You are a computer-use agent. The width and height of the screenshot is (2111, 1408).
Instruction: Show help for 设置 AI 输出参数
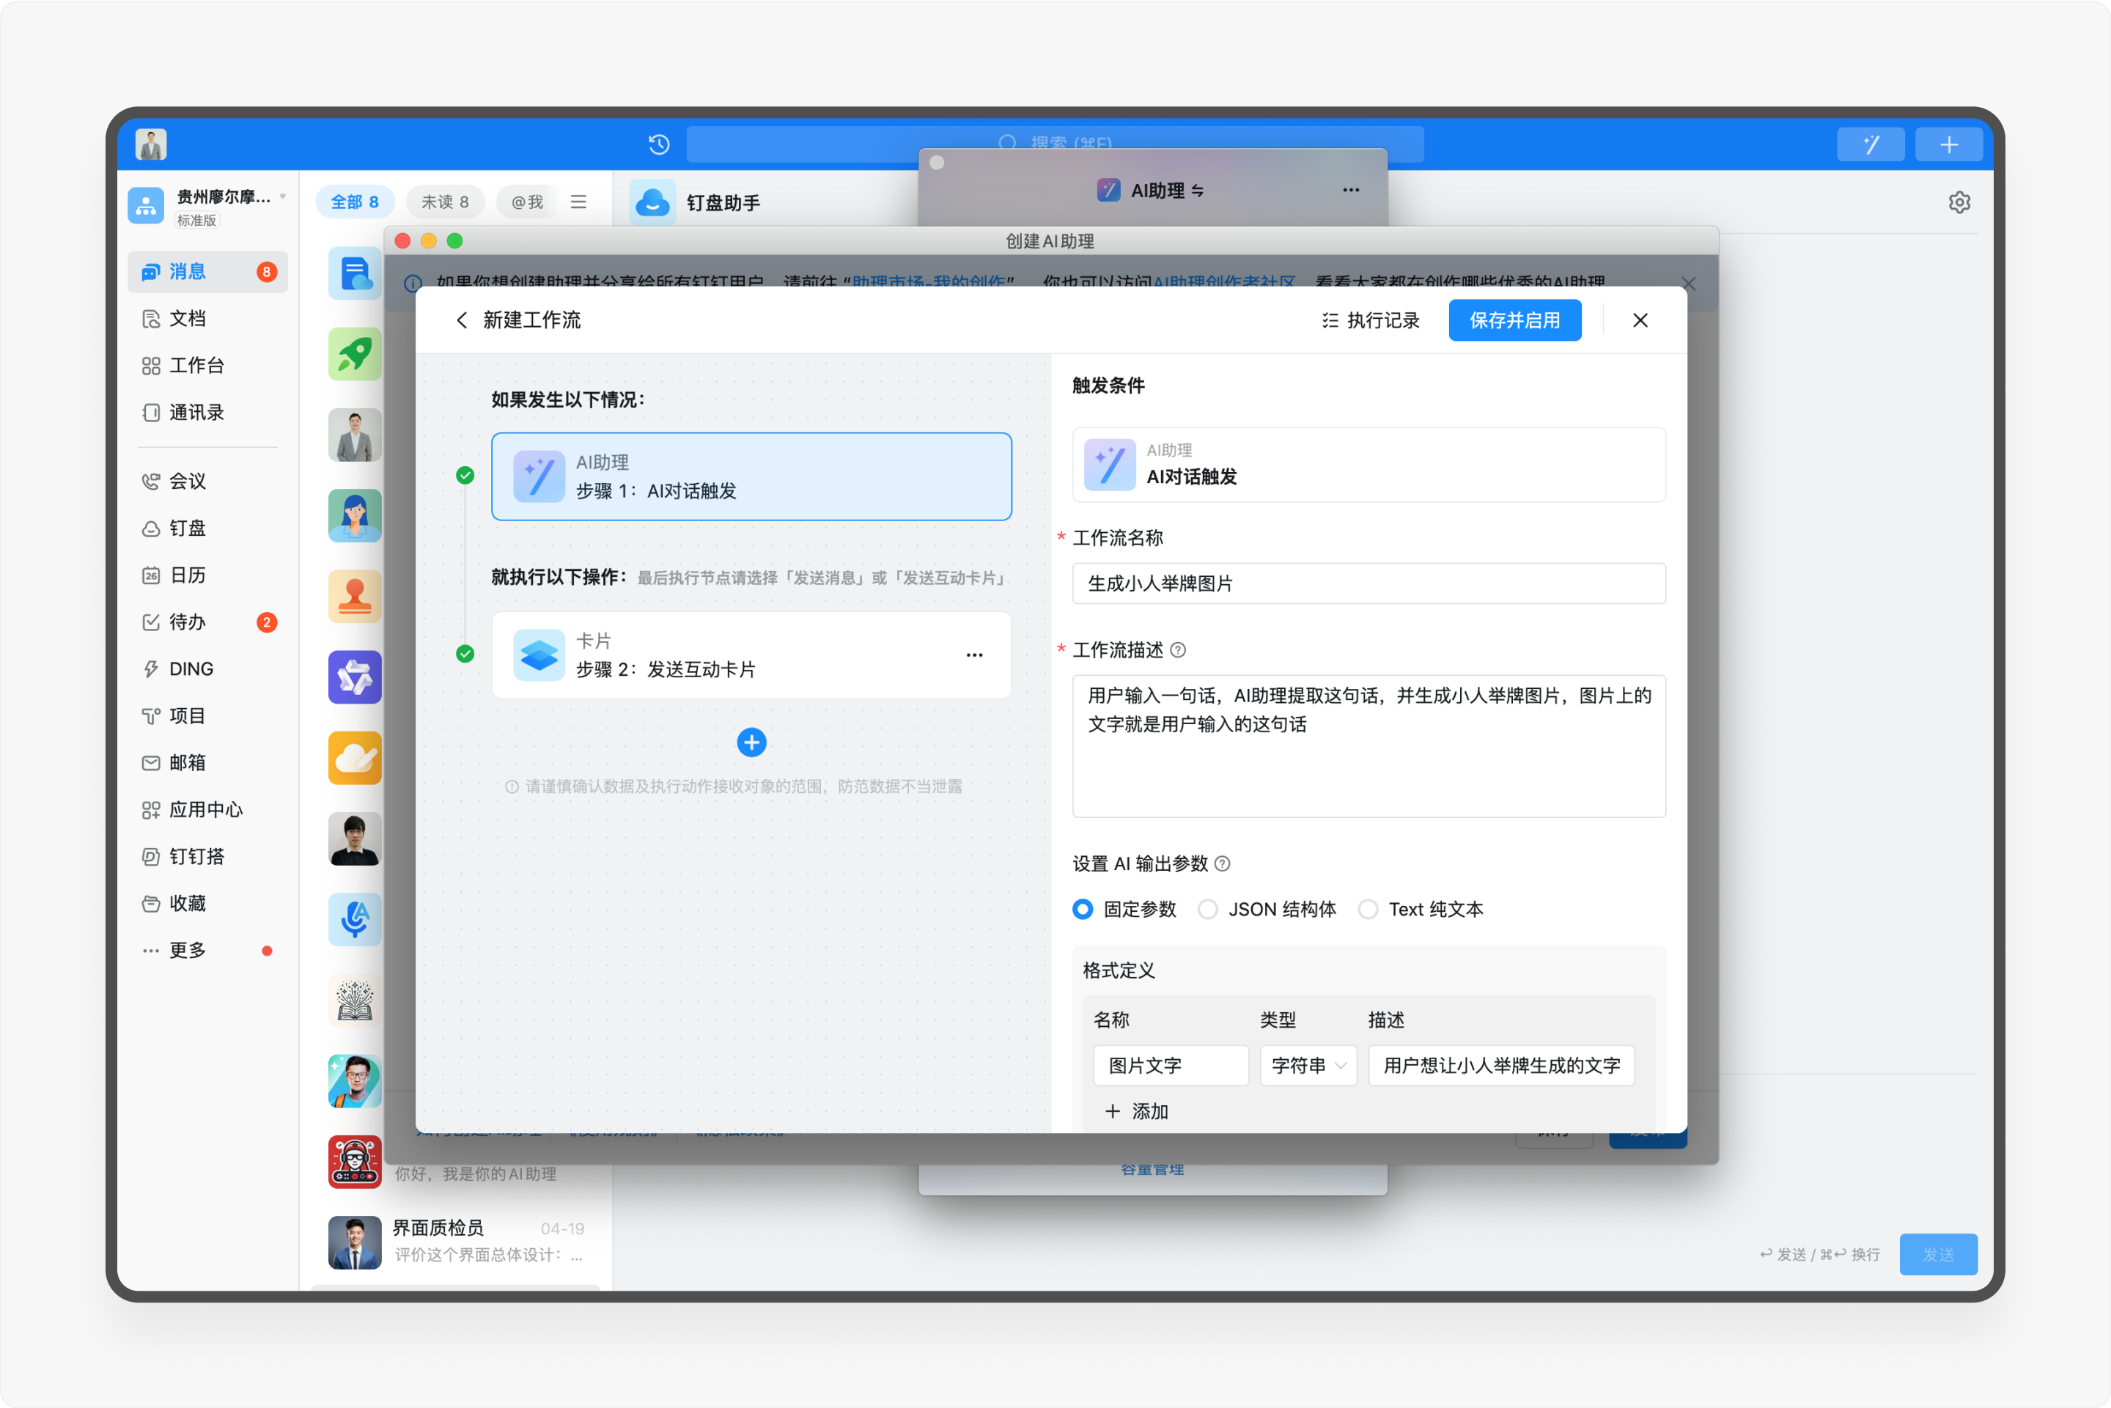[x=1221, y=863]
